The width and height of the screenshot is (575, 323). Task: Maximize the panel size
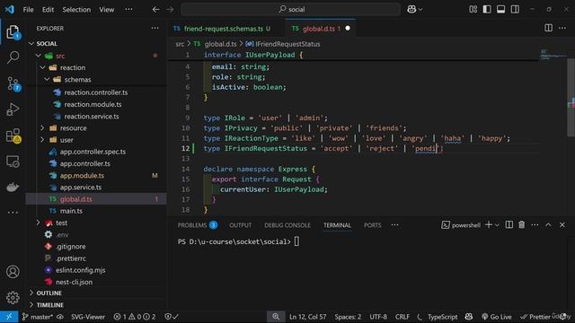click(548, 225)
